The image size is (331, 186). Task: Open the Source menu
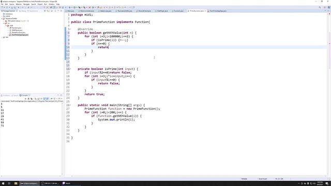[12, 4]
